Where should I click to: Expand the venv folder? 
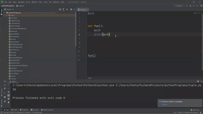[7, 16]
